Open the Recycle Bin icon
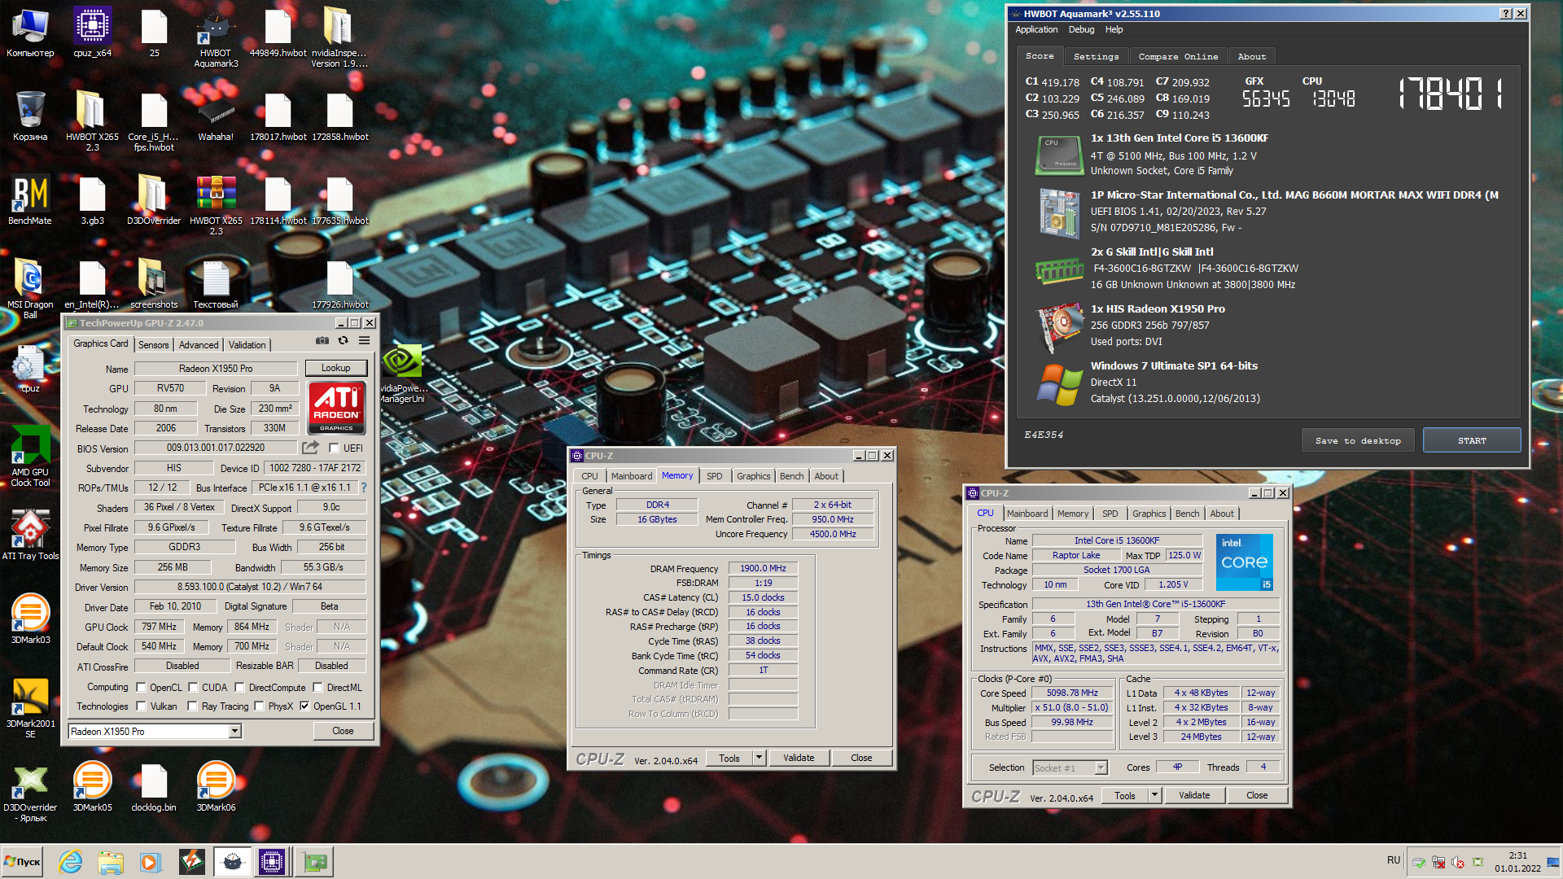 30,116
